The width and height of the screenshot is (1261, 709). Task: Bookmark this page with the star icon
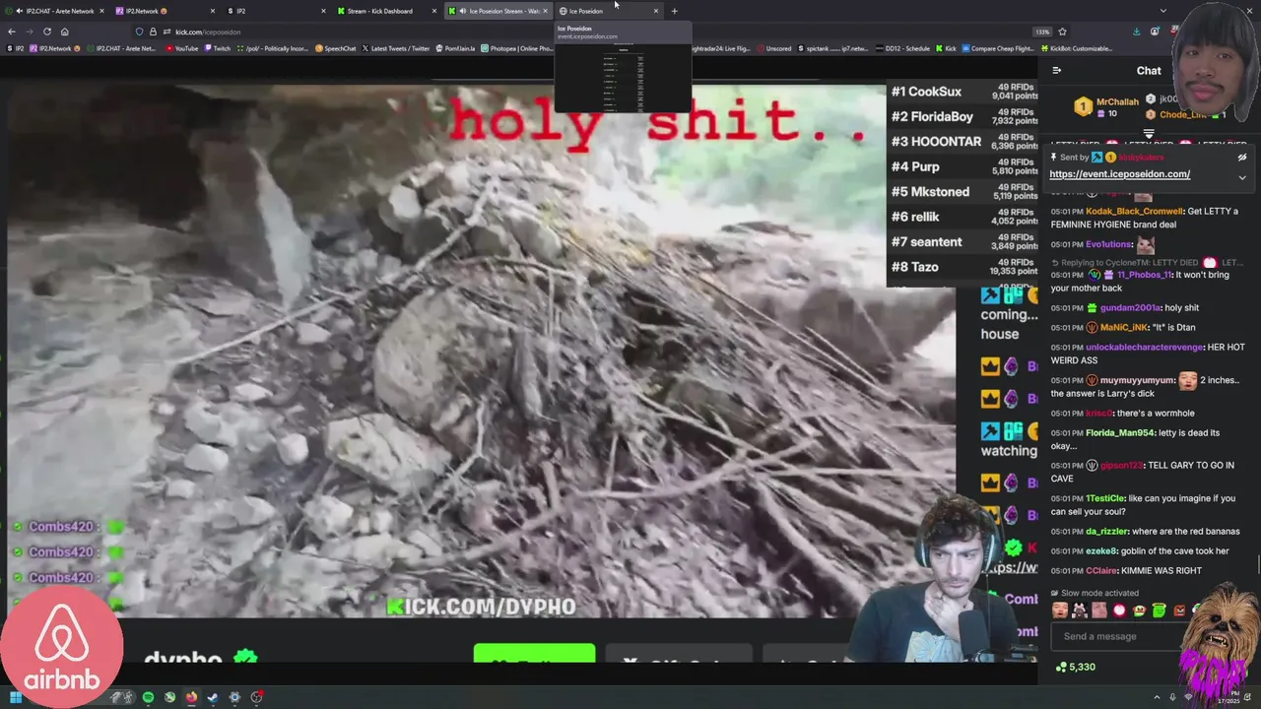[1062, 32]
